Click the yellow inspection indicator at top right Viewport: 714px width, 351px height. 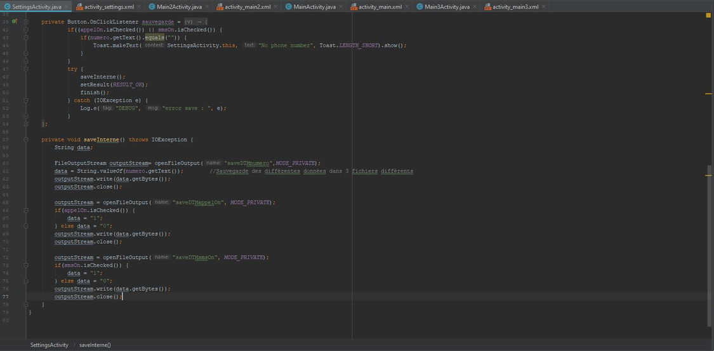[x=708, y=15]
